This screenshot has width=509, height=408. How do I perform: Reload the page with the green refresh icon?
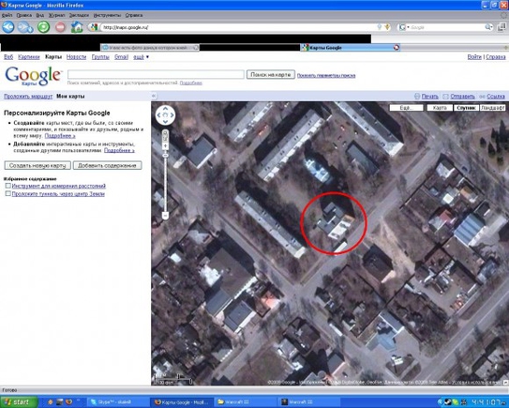coord(43,27)
